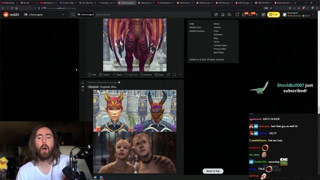320x180 pixels.
Task: Open the moderation shield icon in header
Action: point(237,14)
